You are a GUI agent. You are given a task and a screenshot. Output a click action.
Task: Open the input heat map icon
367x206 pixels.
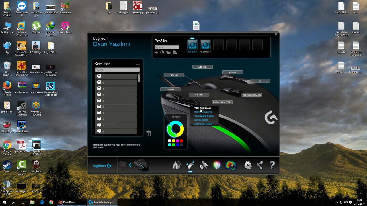pyautogui.click(x=231, y=165)
